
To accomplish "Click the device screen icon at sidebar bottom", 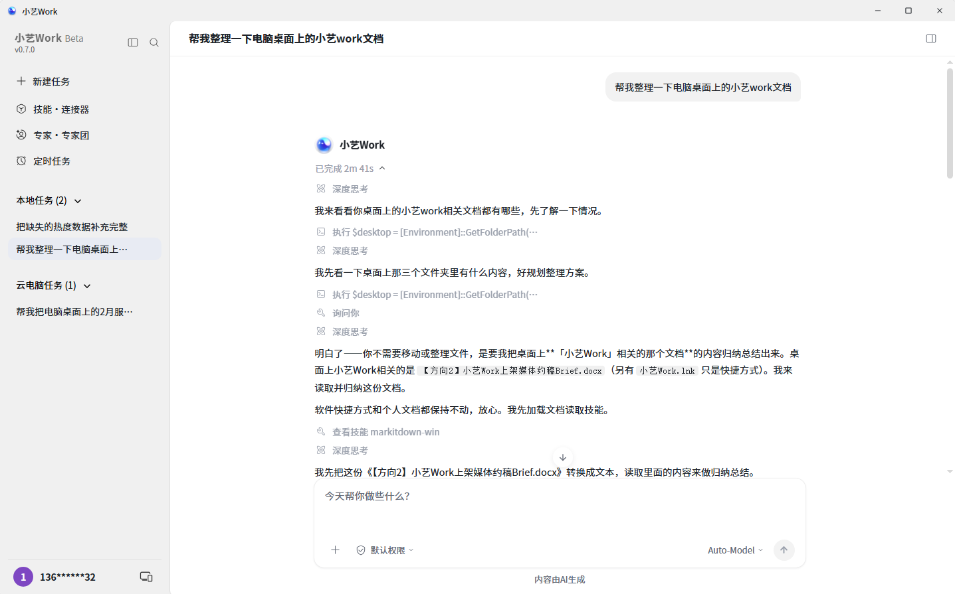I will click(x=146, y=577).
